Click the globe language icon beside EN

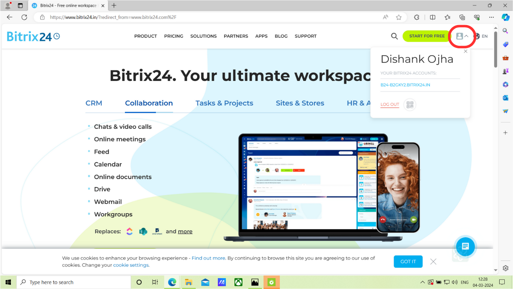477,36
